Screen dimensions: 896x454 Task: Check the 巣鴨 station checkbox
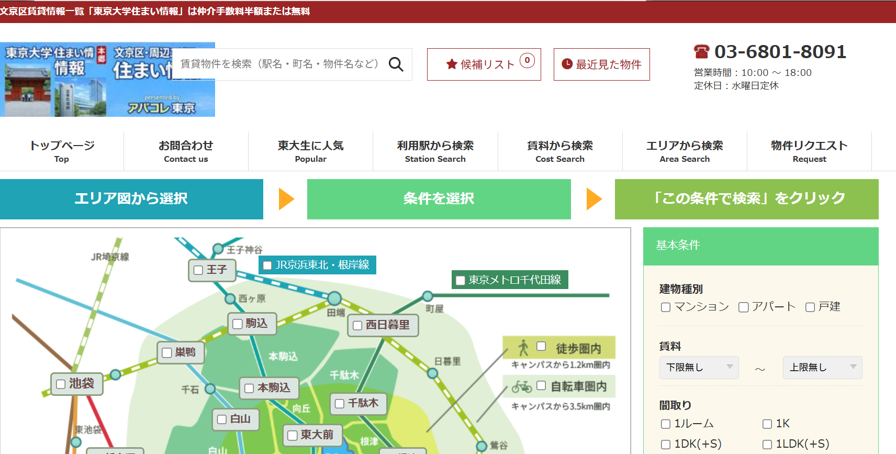click(x=167, y=353)
